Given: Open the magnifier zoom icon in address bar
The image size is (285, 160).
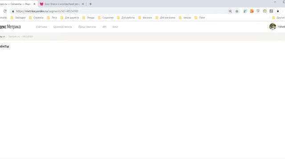Looking at the screenshot, I should point(230,11).
